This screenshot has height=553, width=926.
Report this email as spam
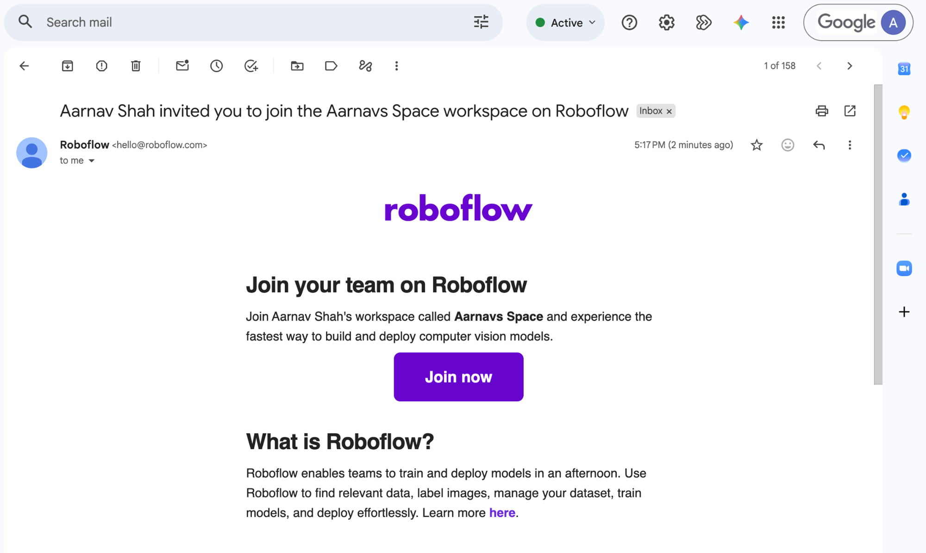(x=101, y=66)
